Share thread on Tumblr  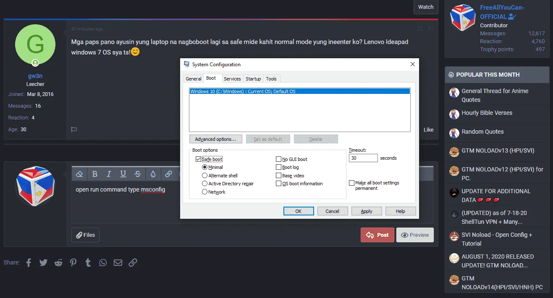(x=88, y=262)
